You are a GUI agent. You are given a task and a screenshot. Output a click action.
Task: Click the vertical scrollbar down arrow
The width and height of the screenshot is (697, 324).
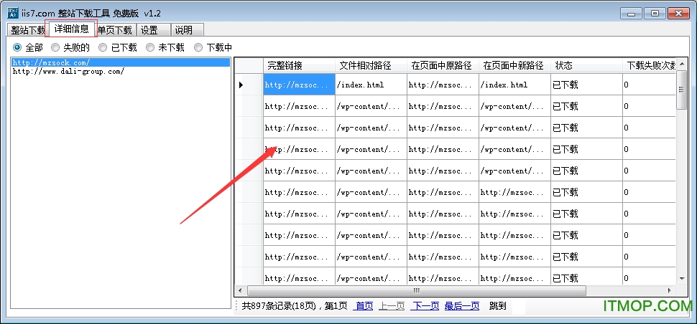681,279
